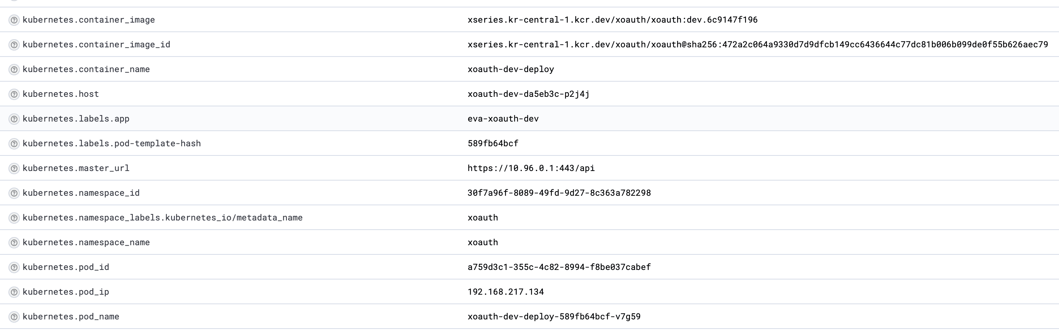The image size is (1059, 330).
Task: Click the field icon for kubernetes.pod_id
Action: (14, 267)
